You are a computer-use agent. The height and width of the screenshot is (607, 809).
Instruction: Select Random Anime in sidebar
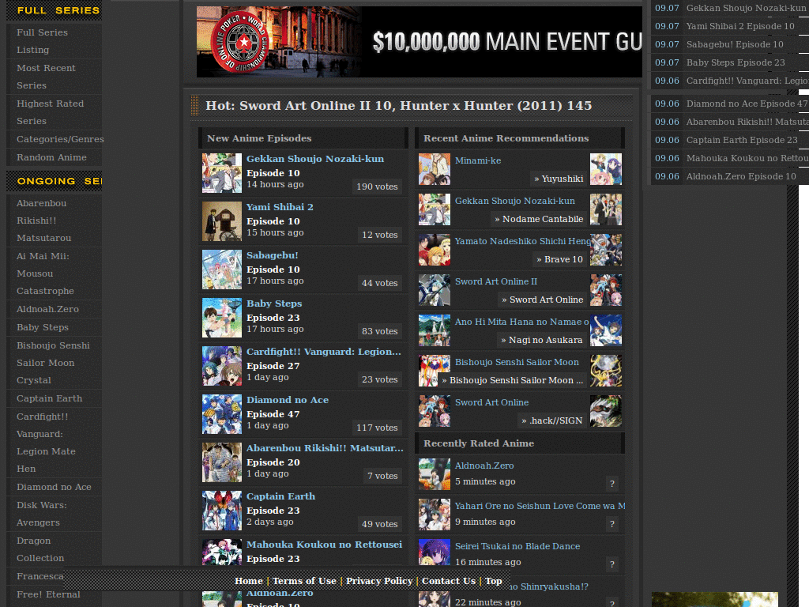point(51,157)
